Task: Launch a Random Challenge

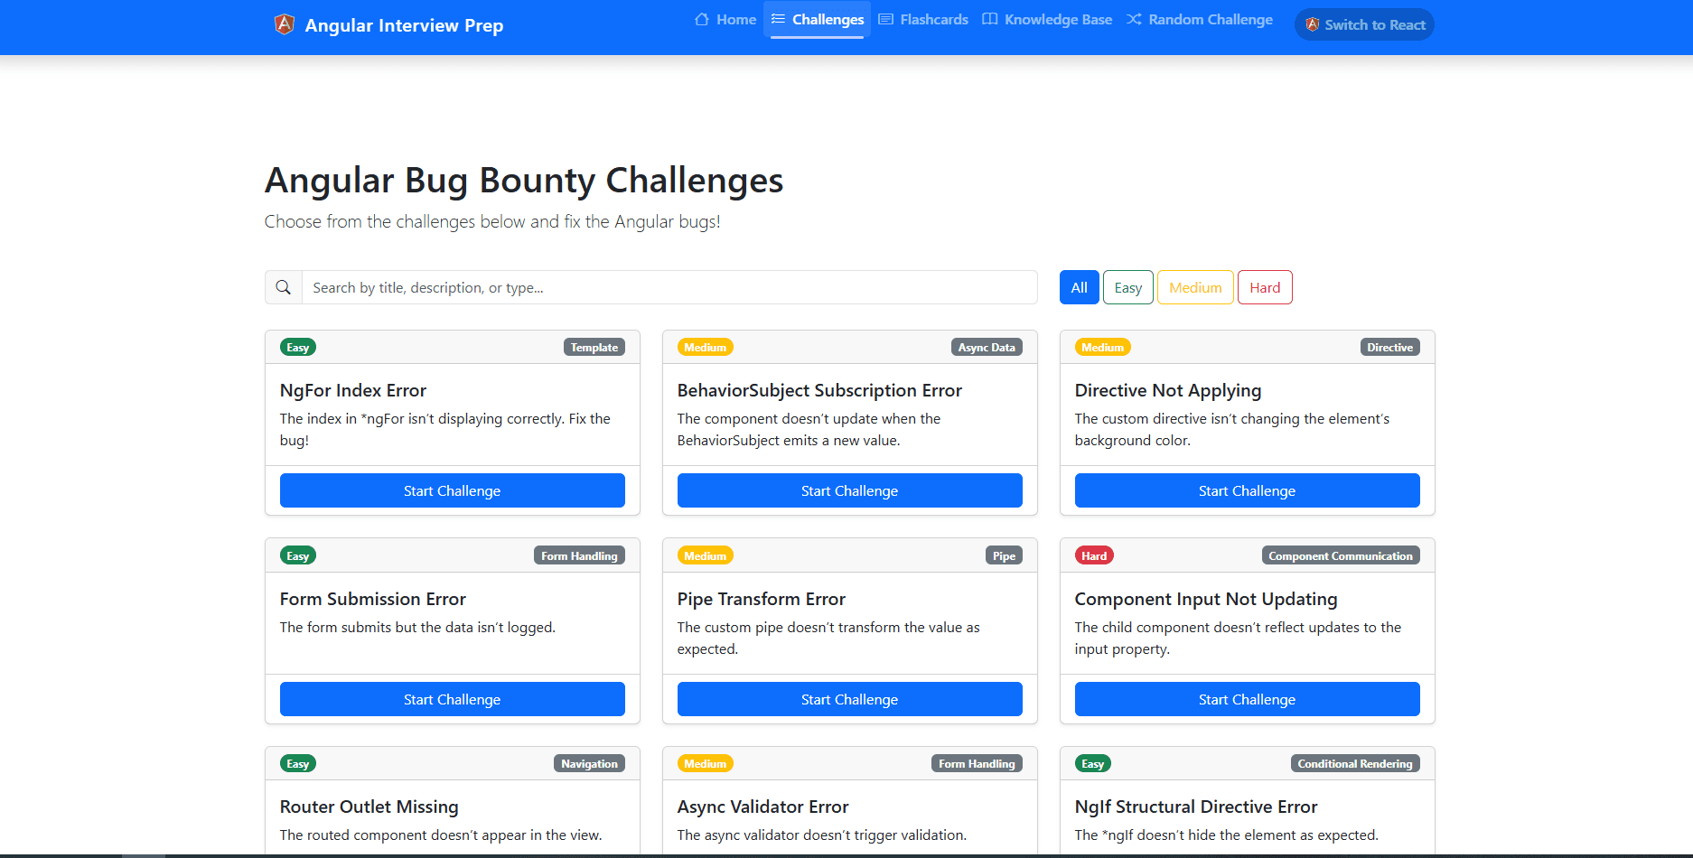Action: 1200,19
